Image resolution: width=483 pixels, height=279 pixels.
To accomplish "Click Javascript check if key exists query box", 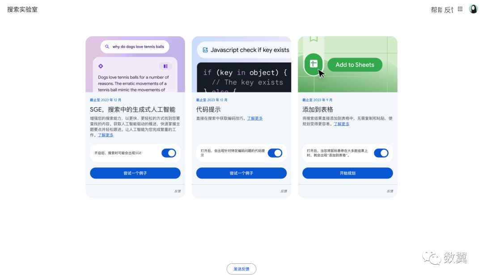I will click(x=244, y=50).
